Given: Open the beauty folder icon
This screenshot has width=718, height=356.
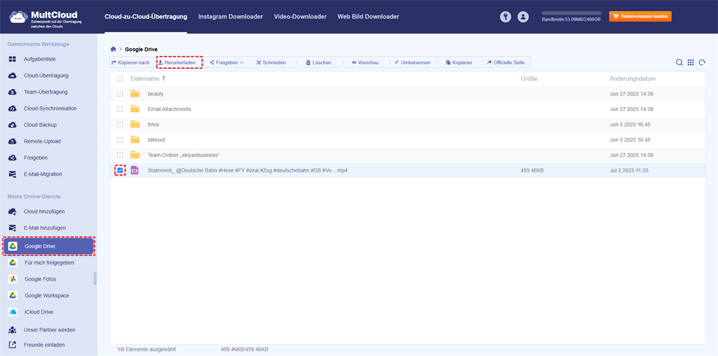Looking at the screenshot, I should click(135, 94).
